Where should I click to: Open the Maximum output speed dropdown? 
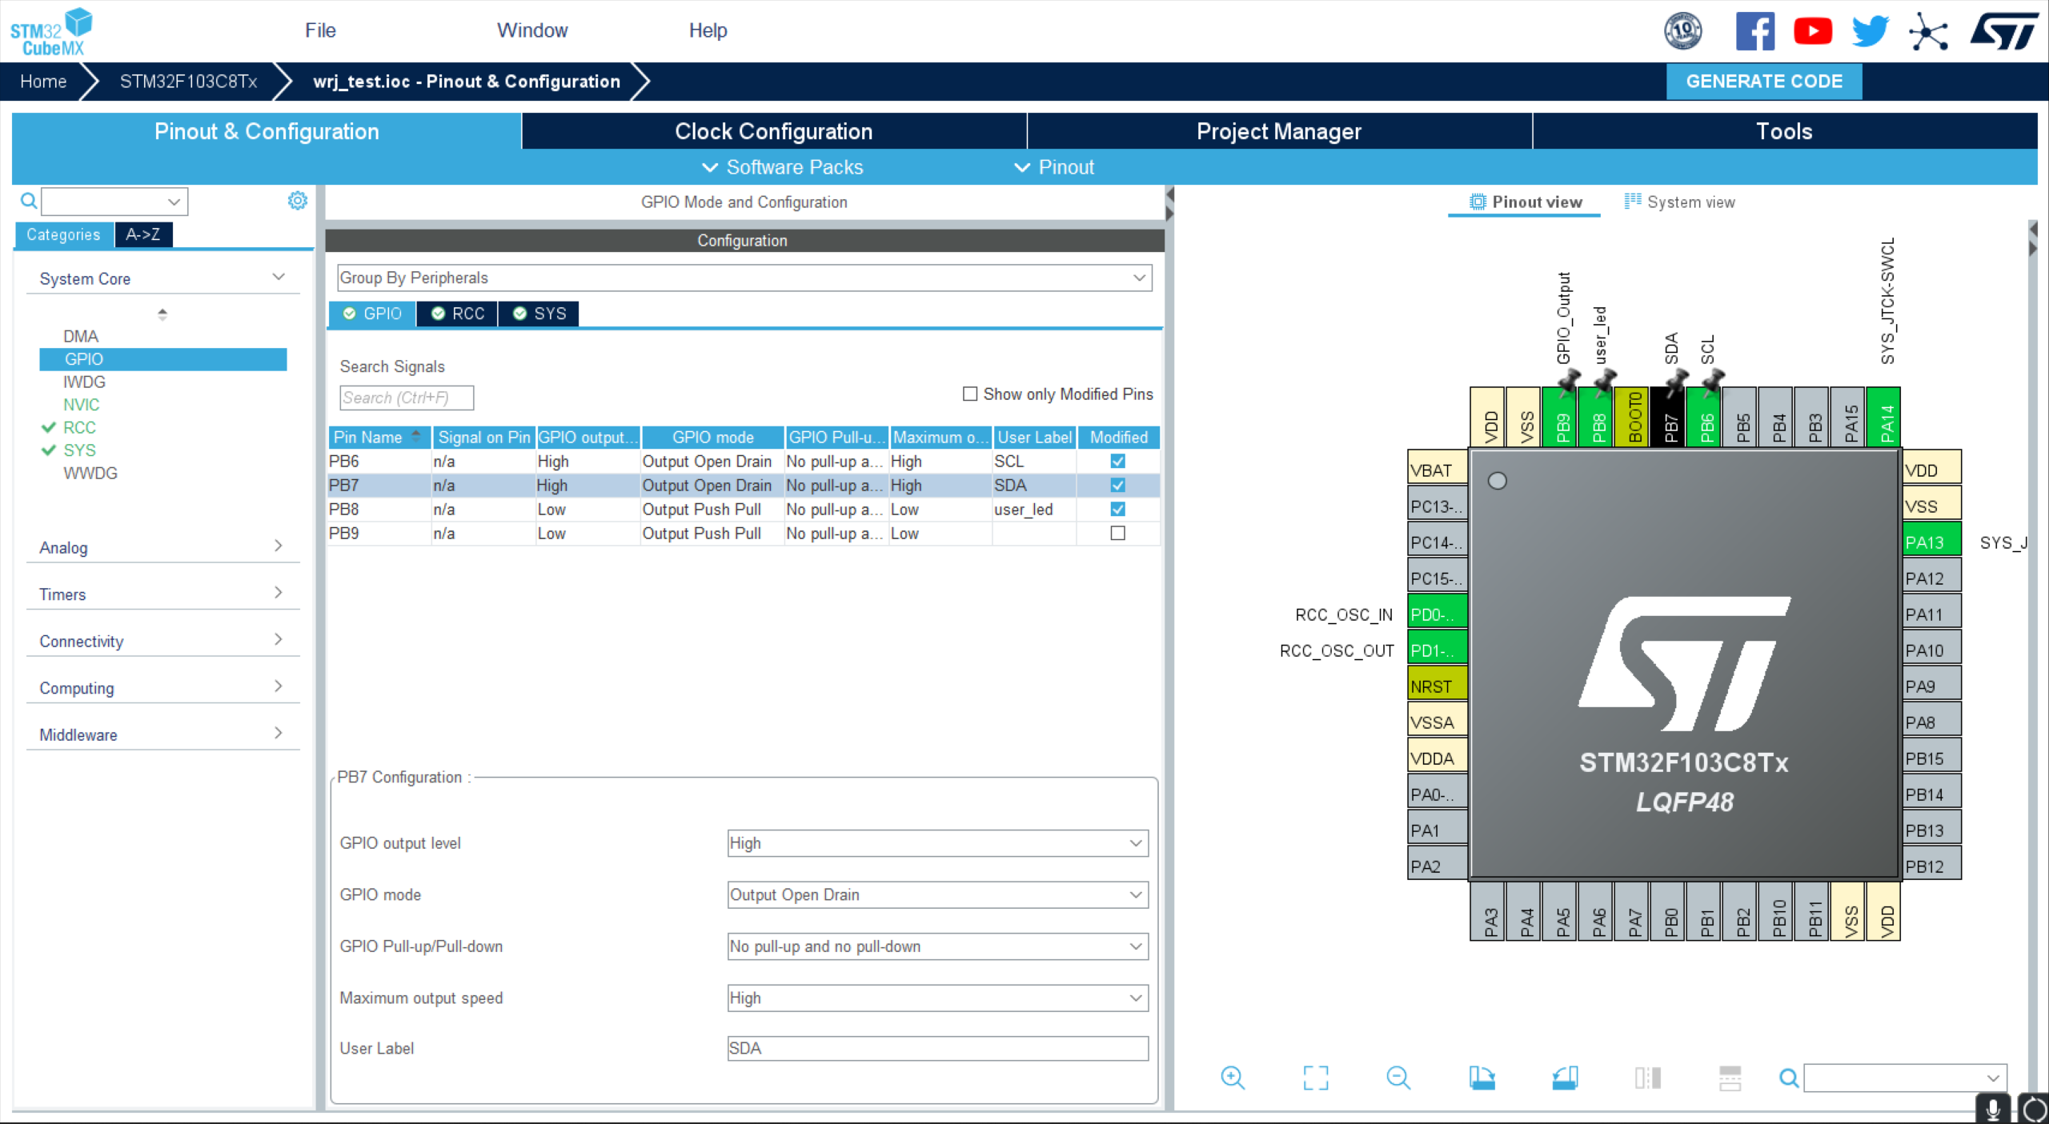point(938,998)
